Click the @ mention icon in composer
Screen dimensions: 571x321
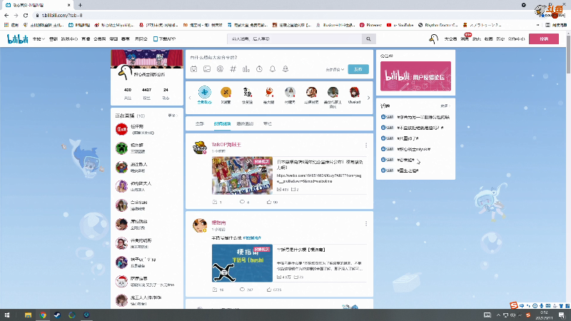coord(220,69)
